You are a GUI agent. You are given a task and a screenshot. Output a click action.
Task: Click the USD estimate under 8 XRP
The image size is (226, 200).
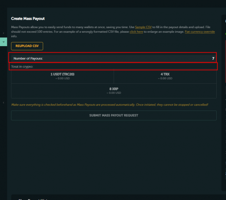coord(114,93)
